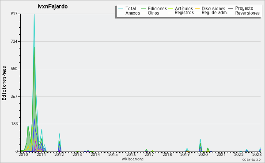The width and height of the screenshot is (265, 163).
Task: Click the yellow Discusiones line swatch
Action: 197,8
